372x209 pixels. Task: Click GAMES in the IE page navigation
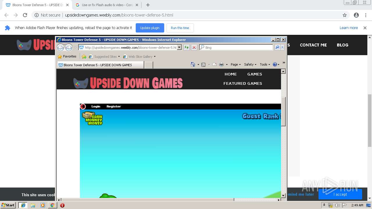(255, 74)
